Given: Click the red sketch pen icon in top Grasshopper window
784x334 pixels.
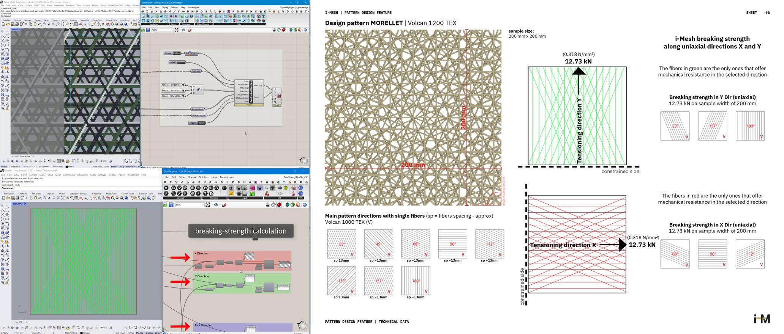Looking at the screenshot, I should (190, 30).
